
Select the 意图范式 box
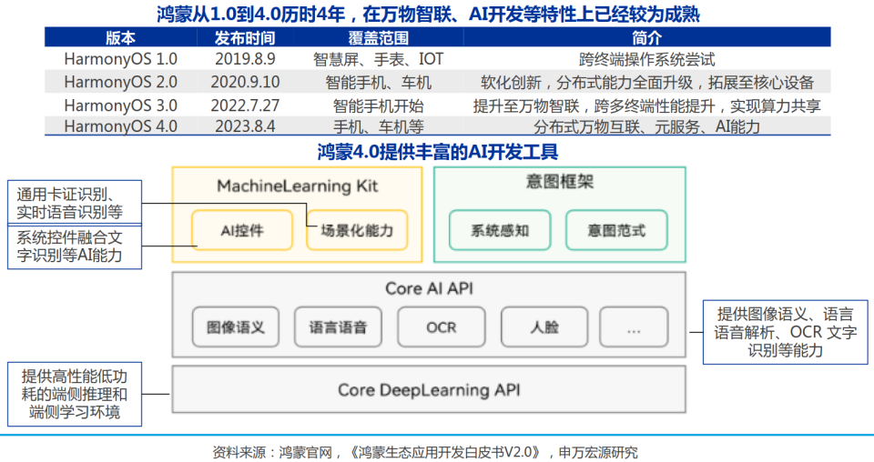[616, 230]
